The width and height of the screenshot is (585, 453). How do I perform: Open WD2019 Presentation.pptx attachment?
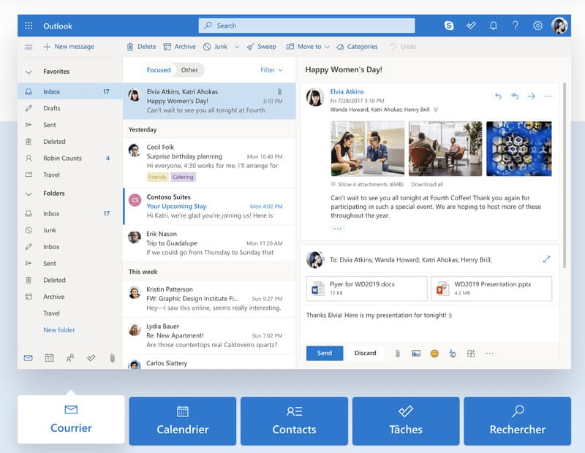(x=491, y=288)
